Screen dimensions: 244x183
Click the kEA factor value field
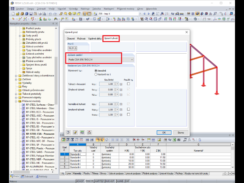click(107, 104)
